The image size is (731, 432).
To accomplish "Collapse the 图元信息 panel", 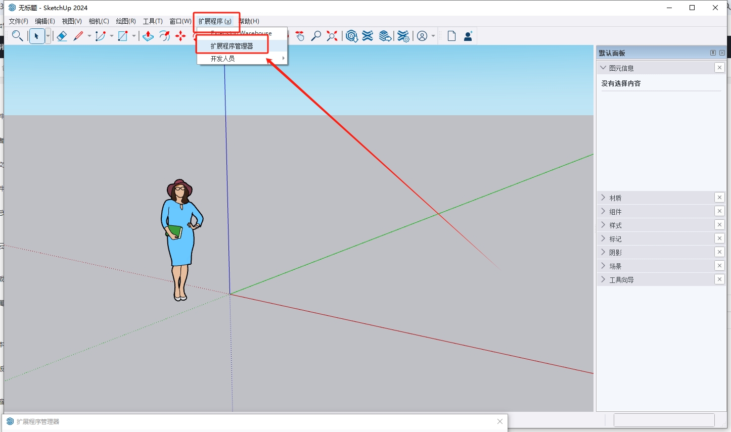I will [x=603, y=67].
